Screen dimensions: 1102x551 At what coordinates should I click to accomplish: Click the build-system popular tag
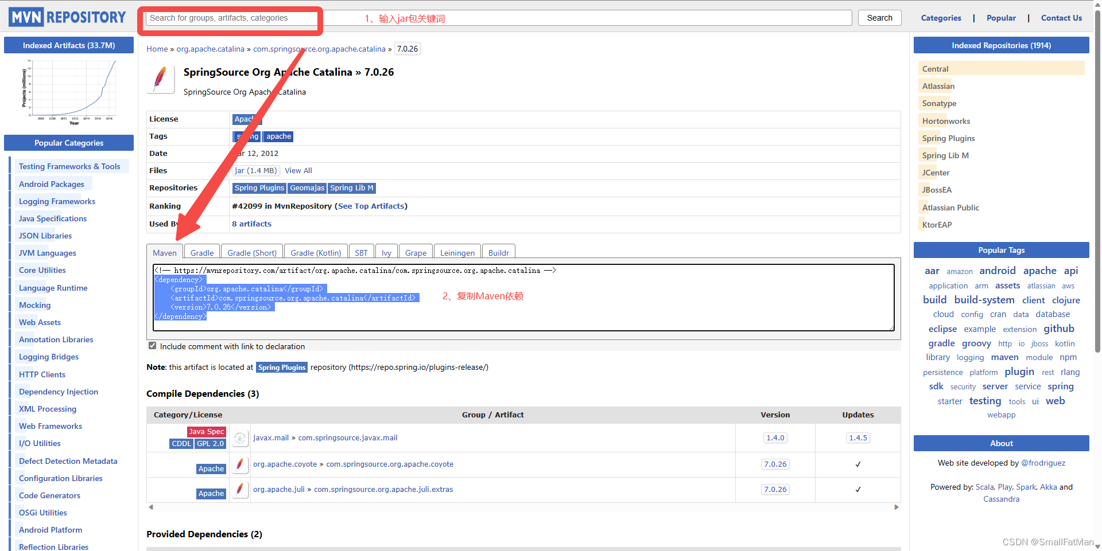point(984,300)
